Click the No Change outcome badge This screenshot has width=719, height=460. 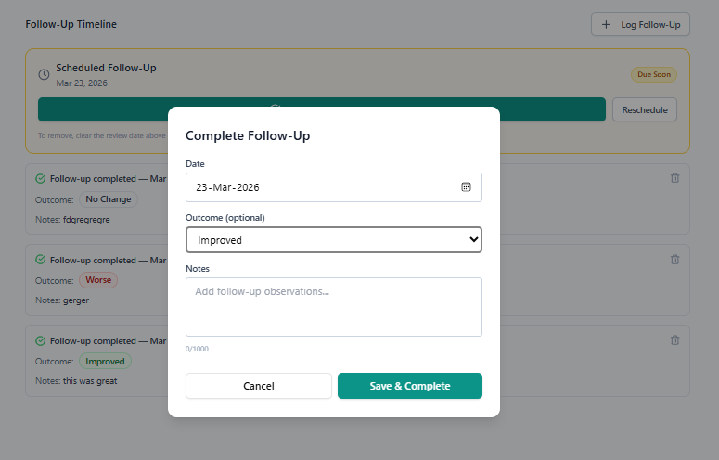tap(109, 199)
